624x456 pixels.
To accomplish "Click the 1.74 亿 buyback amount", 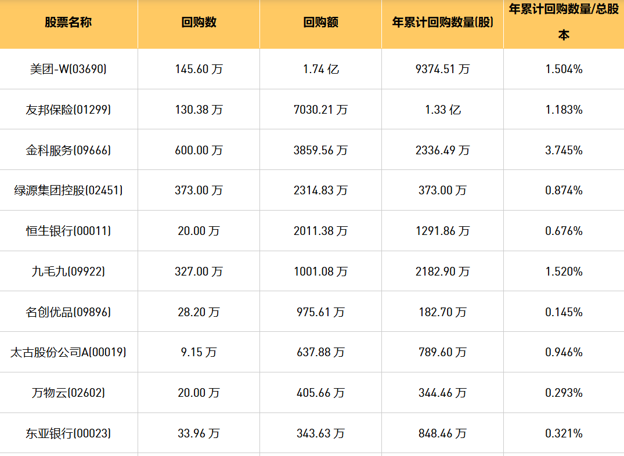I will click(x=321, y=69).
